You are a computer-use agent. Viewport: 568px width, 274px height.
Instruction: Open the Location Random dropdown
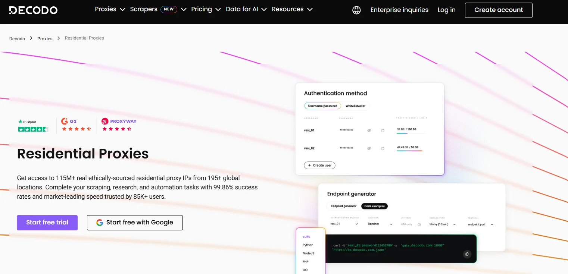click(x=380, y=224)
